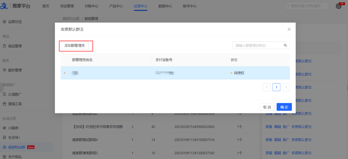Click the Alipay logo icon
This screenshot has width=348, height=159.
(4, 6)
